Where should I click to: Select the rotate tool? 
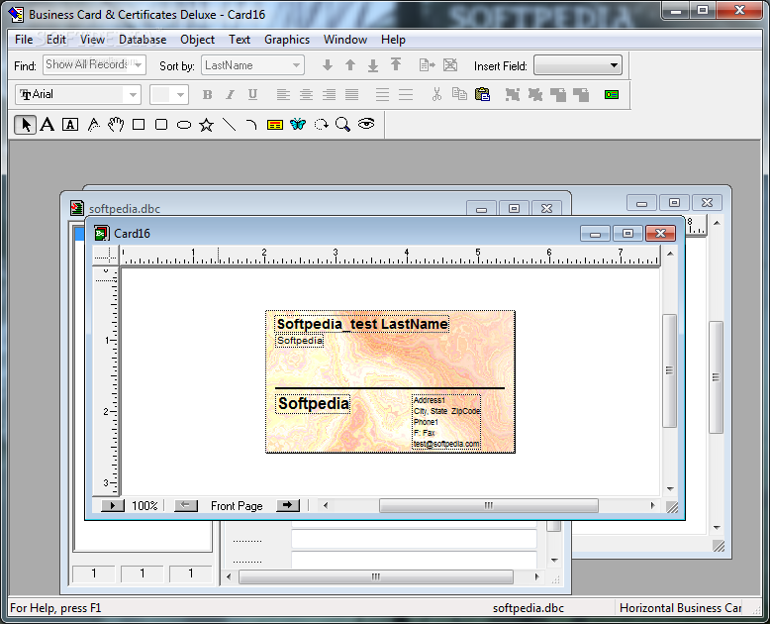click(x=321, y=125)
